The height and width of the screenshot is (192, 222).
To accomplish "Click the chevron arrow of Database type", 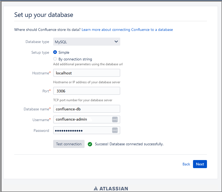I will 116,41.
